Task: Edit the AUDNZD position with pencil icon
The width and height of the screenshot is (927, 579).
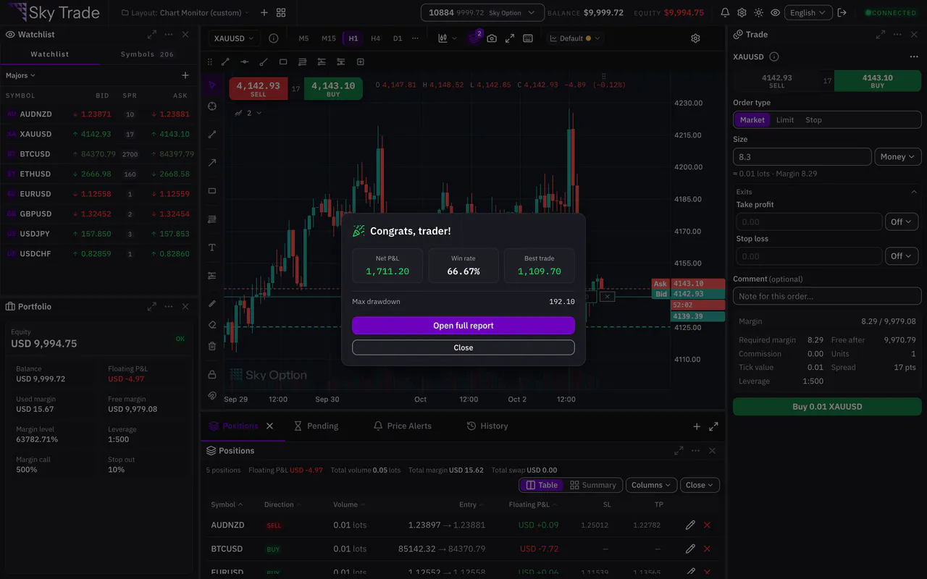Action: 690,525
